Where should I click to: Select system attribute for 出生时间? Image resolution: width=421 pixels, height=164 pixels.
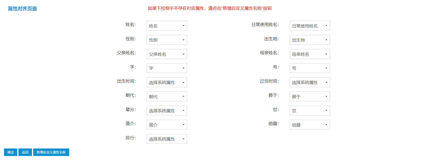(167, 82)
